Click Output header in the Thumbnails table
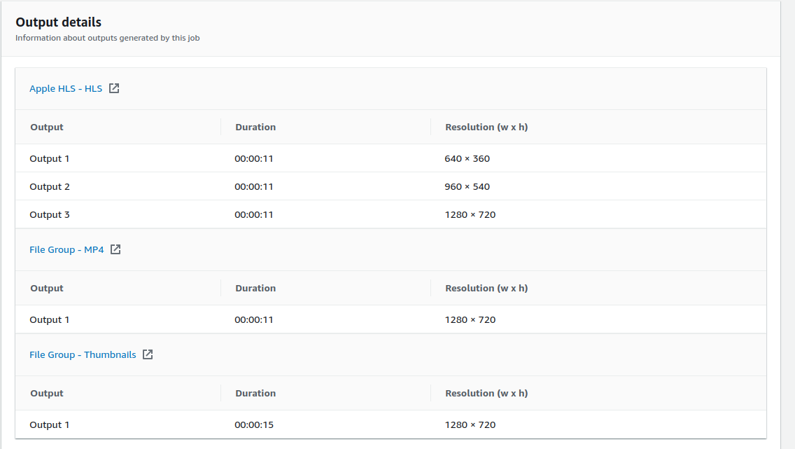 click(x=47, y=393)
